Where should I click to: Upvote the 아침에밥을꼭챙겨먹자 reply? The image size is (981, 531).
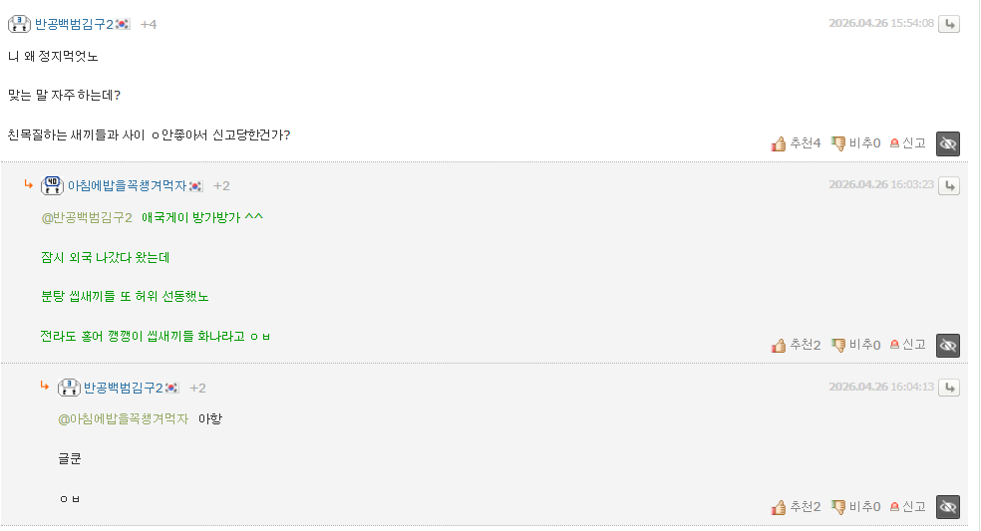click(x=796, y=345)
